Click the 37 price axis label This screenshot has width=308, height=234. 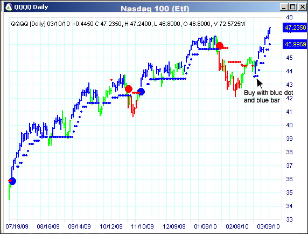289,166
